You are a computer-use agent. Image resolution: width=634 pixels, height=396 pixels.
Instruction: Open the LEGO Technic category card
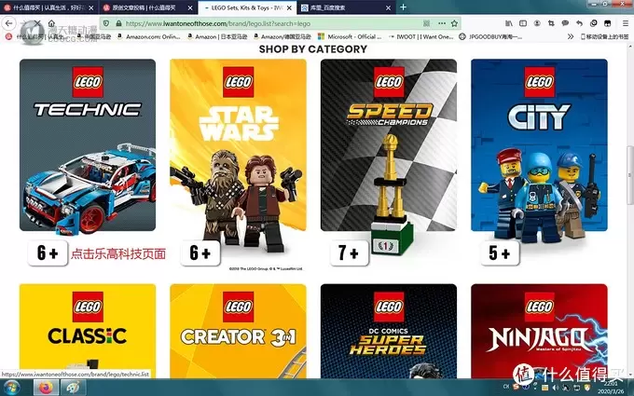(88, 145)
